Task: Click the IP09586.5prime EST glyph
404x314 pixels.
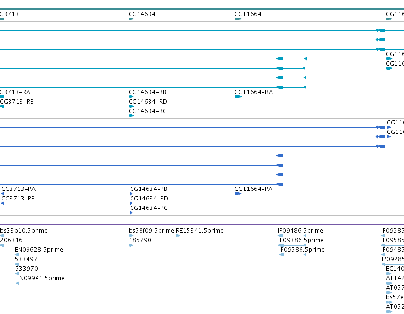Action: point(293,255)
